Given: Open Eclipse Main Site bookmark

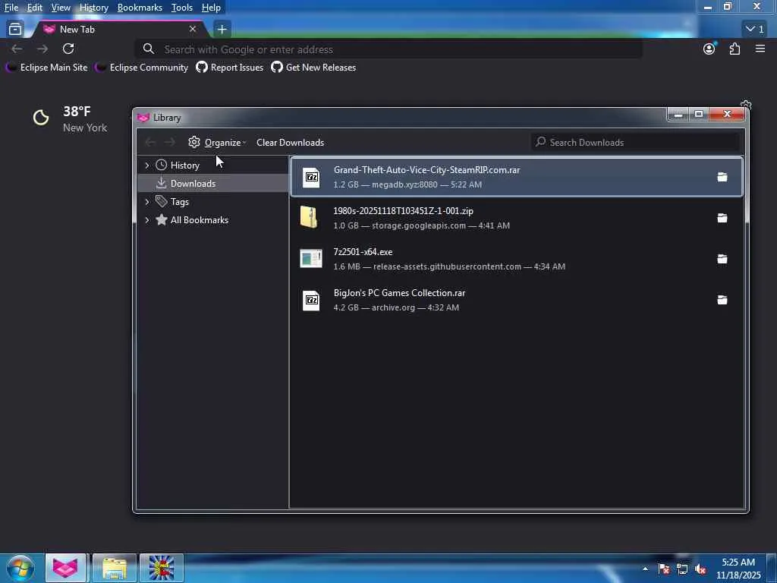Looking at the screenshot, I should coord(46,68).
